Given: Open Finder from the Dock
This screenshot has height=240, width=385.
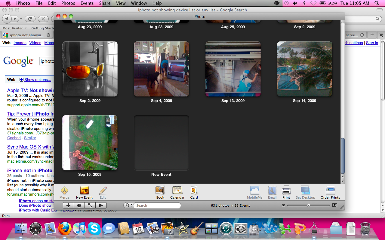Looking at the screenshot, I should pyautogui.click(x=21, y=229).
